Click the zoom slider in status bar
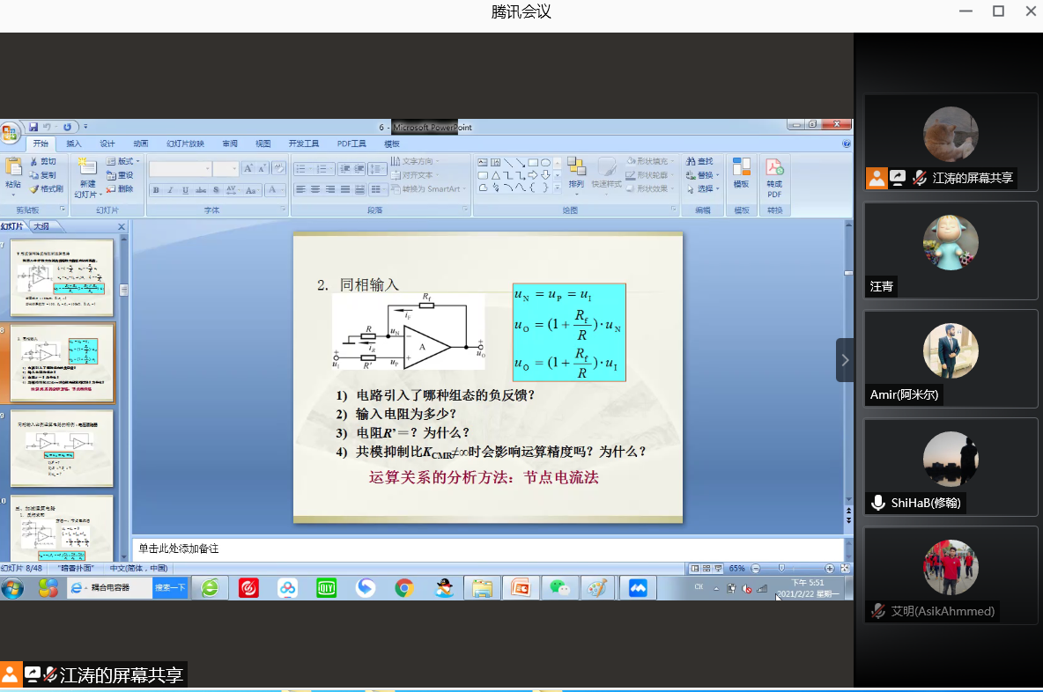 (x=781, y=569)
